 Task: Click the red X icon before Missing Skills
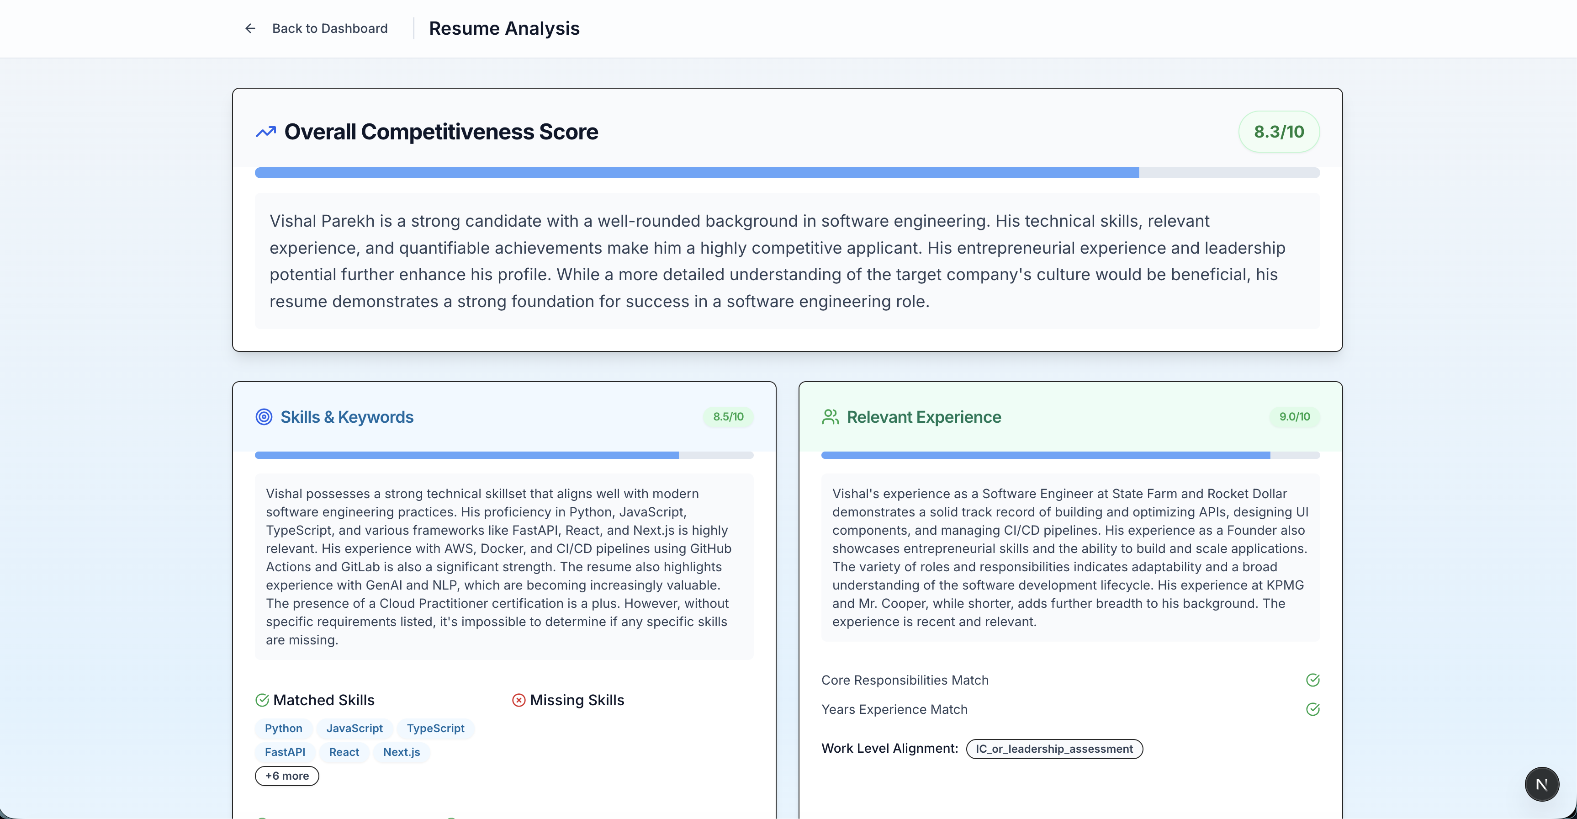[519, 700]
